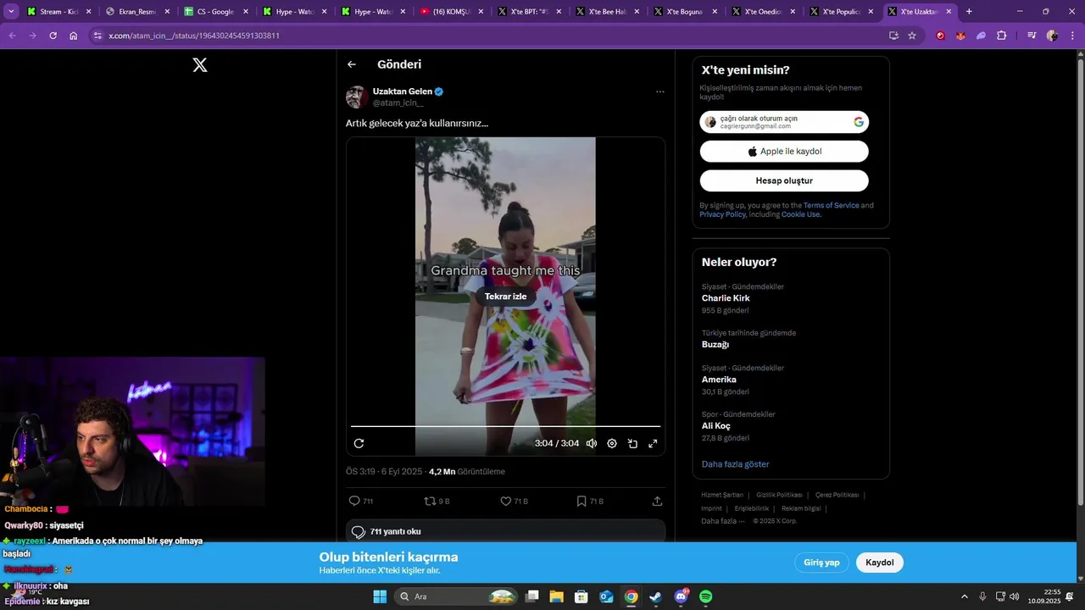Image resolution: width=1085 pixels, height=610 pixels.
Task: Open the Cookie Use link
Action: click(800, 214)
